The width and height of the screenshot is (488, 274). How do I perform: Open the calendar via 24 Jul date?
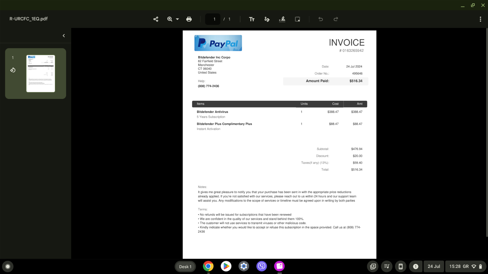[x=434, y=267]
